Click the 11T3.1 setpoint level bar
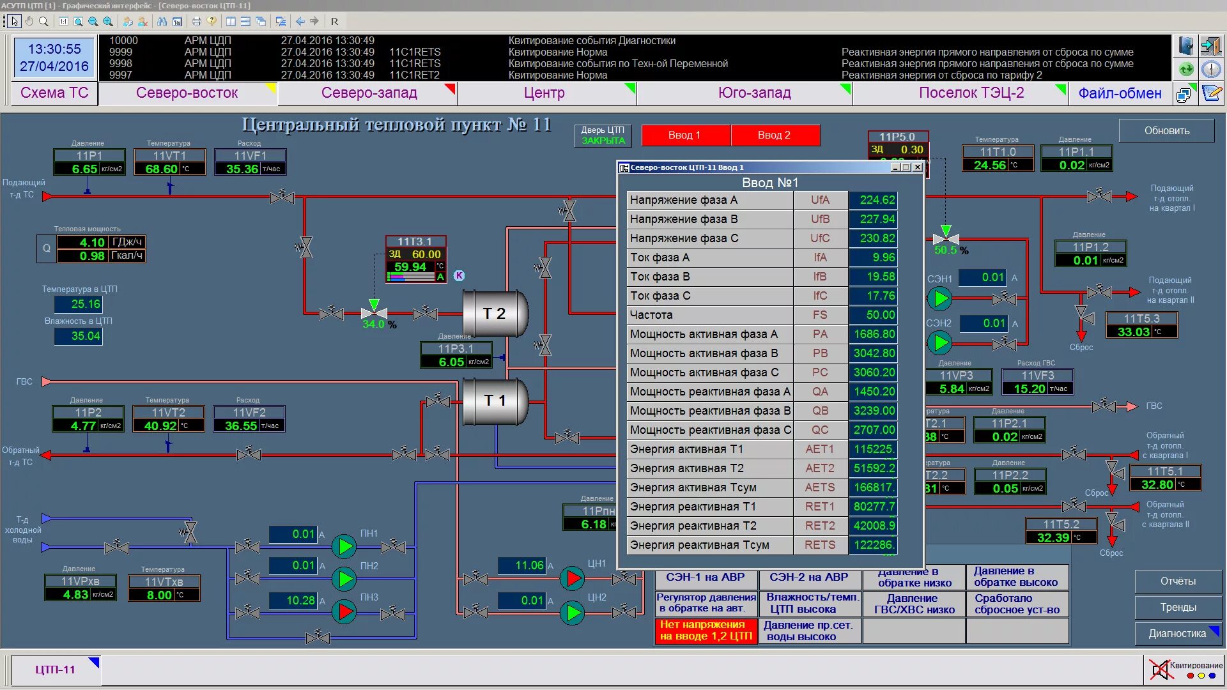1227x690 pixels. click(411, 277)
